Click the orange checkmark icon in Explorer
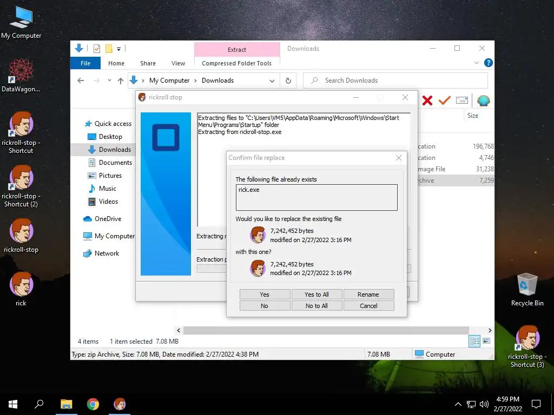554x415 pixels. (445, 101)
